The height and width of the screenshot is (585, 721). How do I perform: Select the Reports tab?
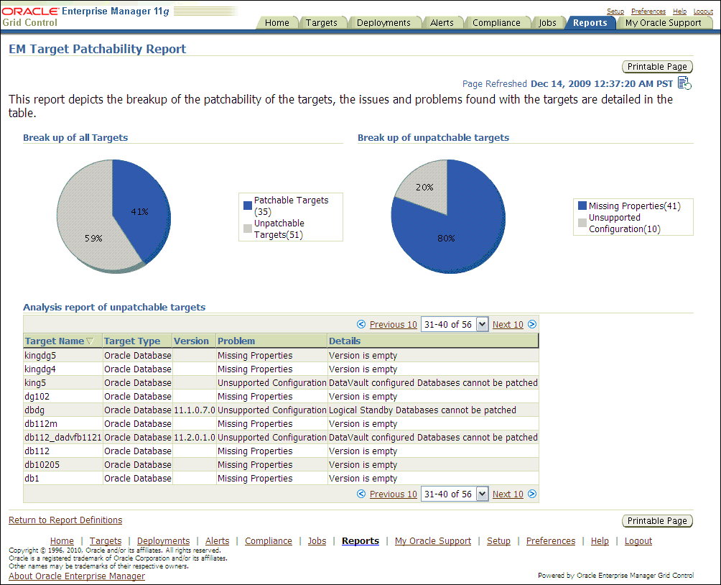point(590,22)
